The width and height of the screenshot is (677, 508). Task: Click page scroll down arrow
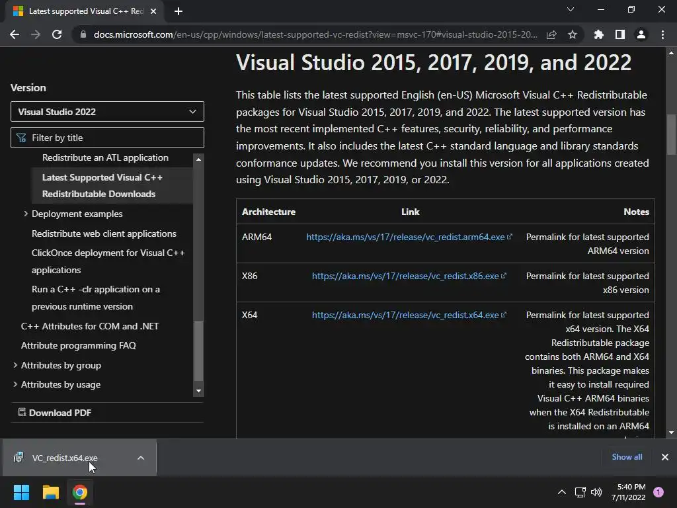671,433
